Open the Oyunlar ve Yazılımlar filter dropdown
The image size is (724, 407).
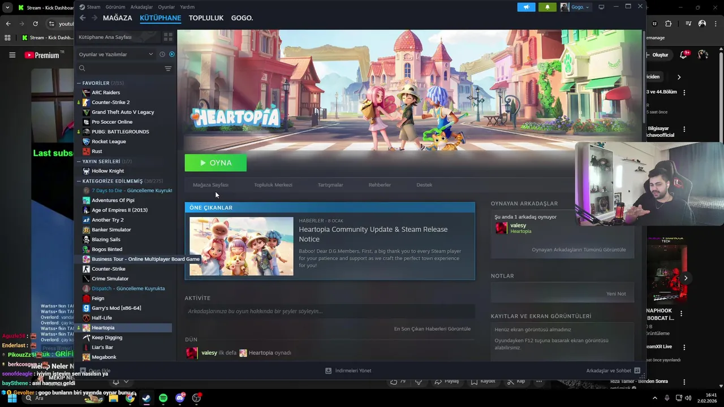[x=116, y=54]
